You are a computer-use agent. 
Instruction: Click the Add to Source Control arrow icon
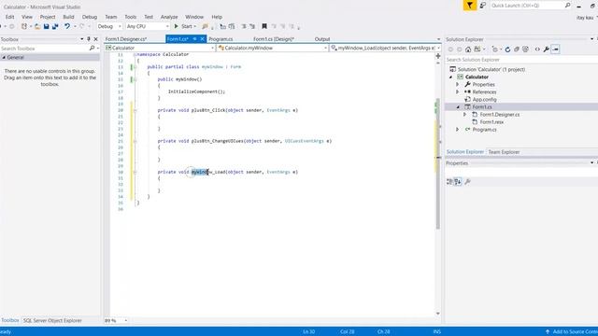point(548,332)
